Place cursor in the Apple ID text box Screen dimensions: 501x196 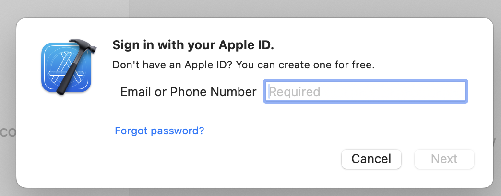pos(365,92)
